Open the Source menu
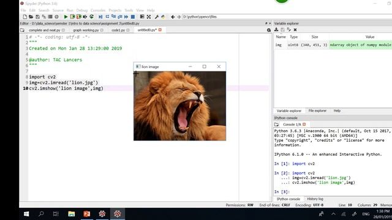This screenshot has height=220, width=392. click(x=58, y=10)
